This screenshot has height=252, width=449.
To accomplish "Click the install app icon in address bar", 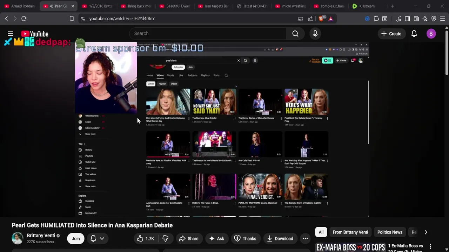I will tap(301, 19).
